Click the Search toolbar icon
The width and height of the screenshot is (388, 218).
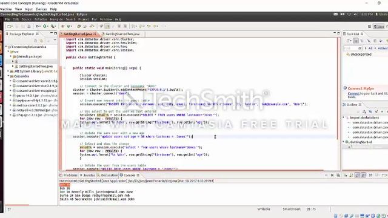pyautogui.click(x=92, y=26)
